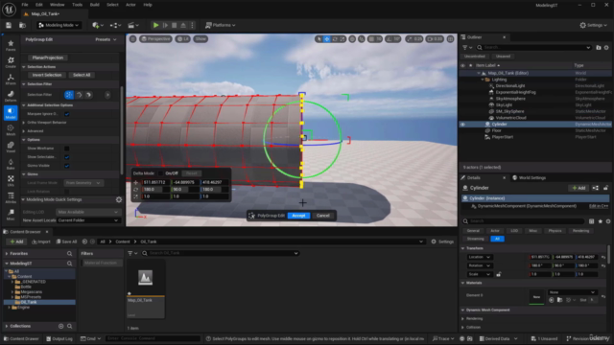Toggle the Show Selectable checkbox
Image resolution: width=614 pixels, height=345 pixels.
coord(67,157)
